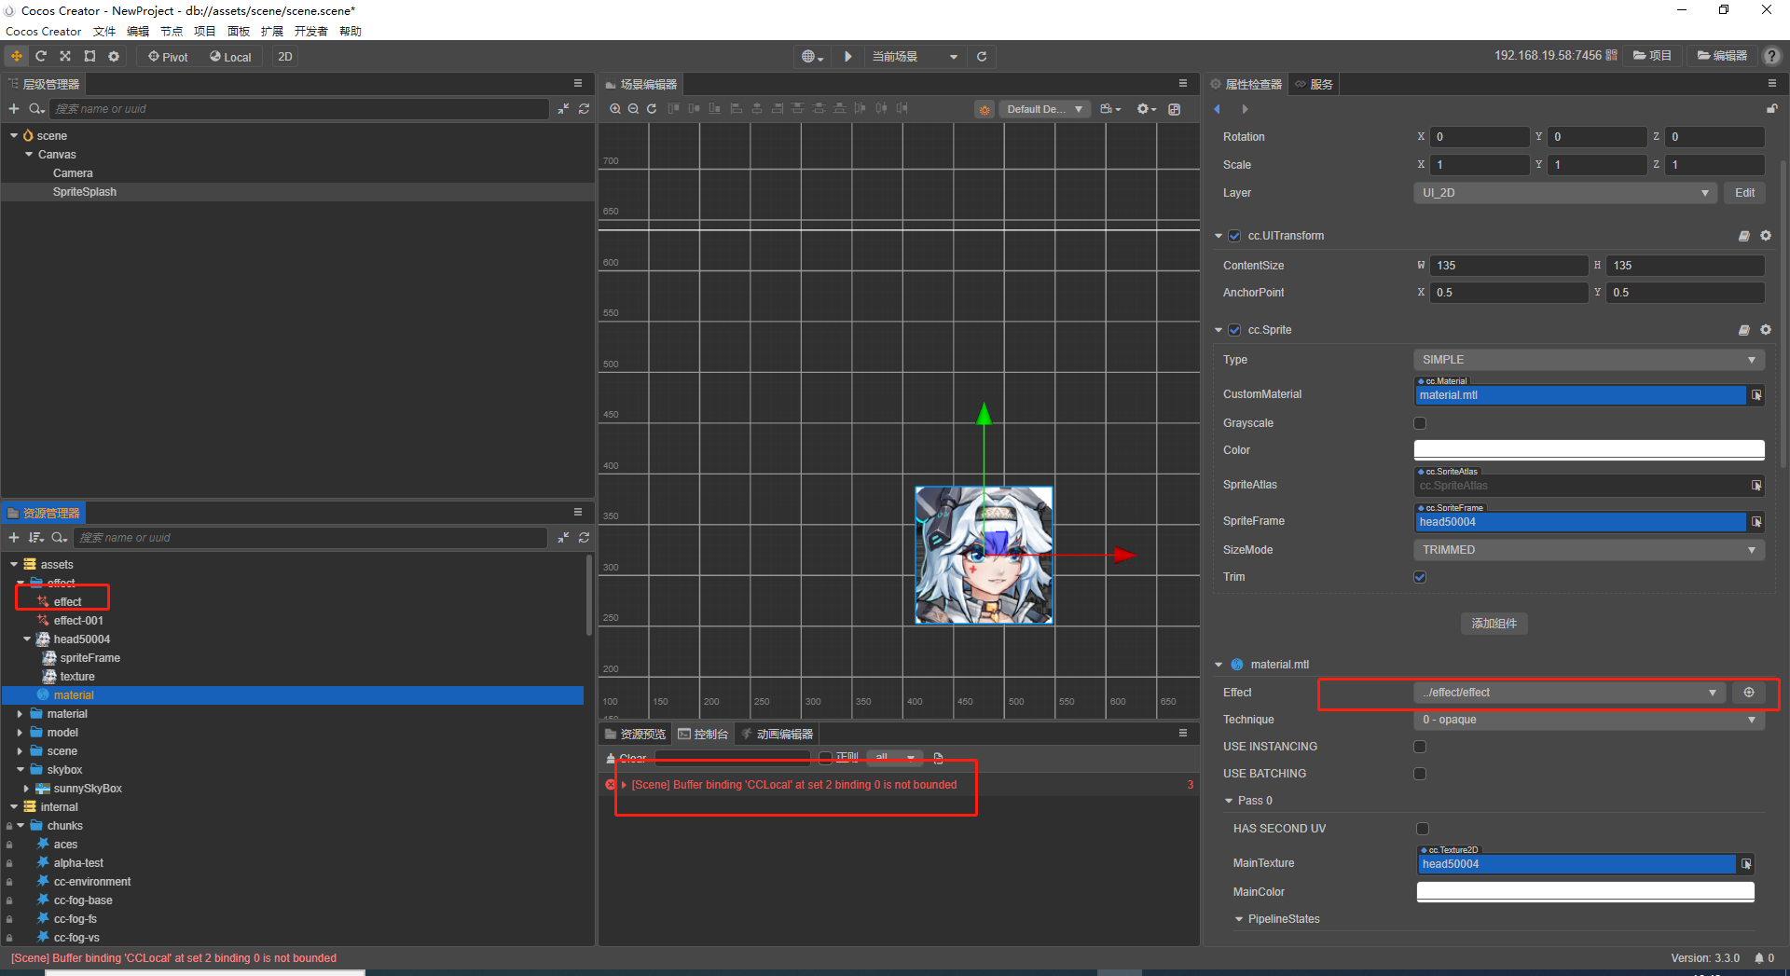1790x976 pixels.
Task: Open the 文件 menu
Action: (x=104, y=32)
